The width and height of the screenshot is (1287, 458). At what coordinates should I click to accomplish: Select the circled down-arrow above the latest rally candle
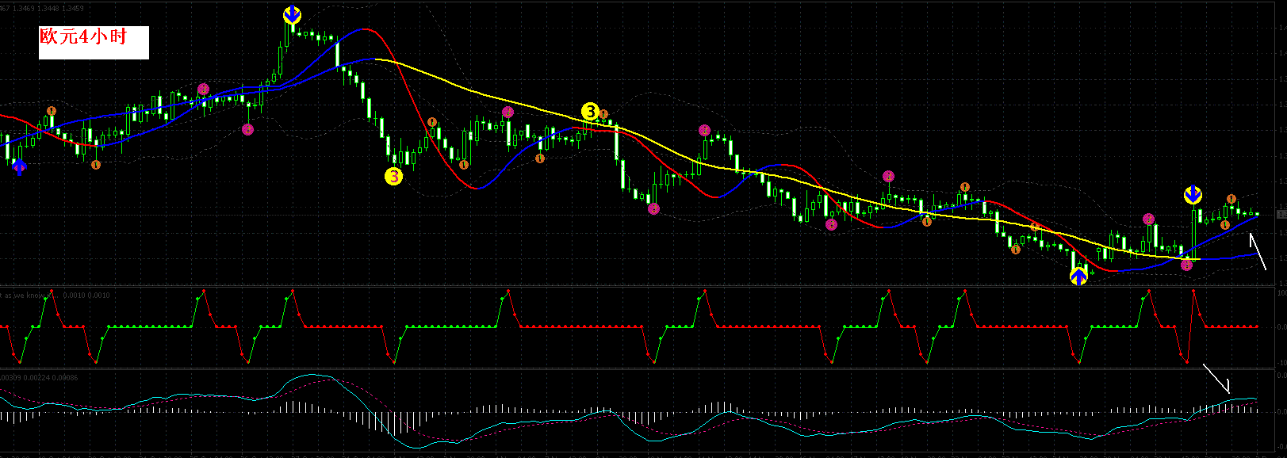1193,194
